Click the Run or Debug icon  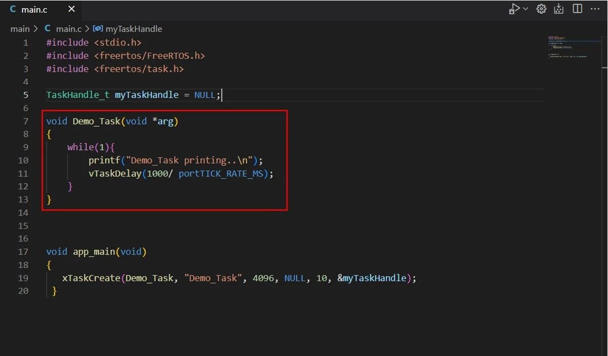coord(515,9)
